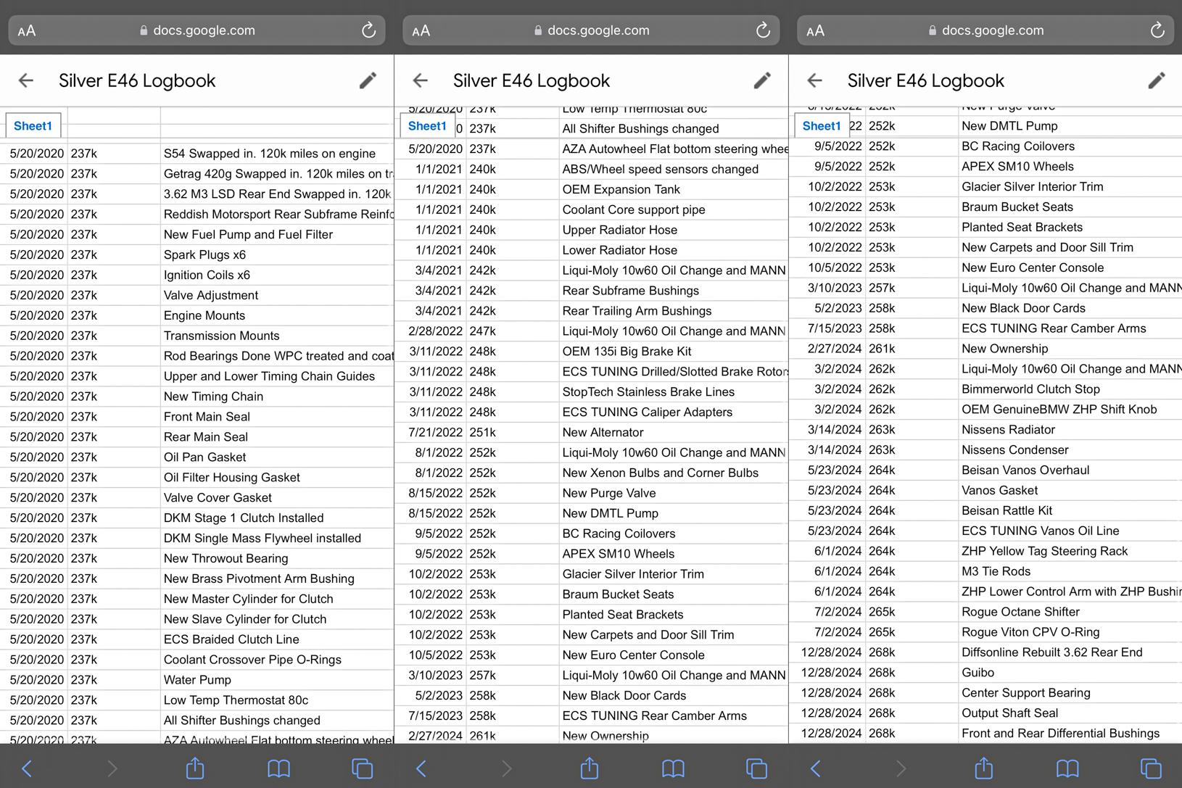Open the AA text size menu in left pane
Viewport: 1182px width, 788px height.
tap(27, 30)
